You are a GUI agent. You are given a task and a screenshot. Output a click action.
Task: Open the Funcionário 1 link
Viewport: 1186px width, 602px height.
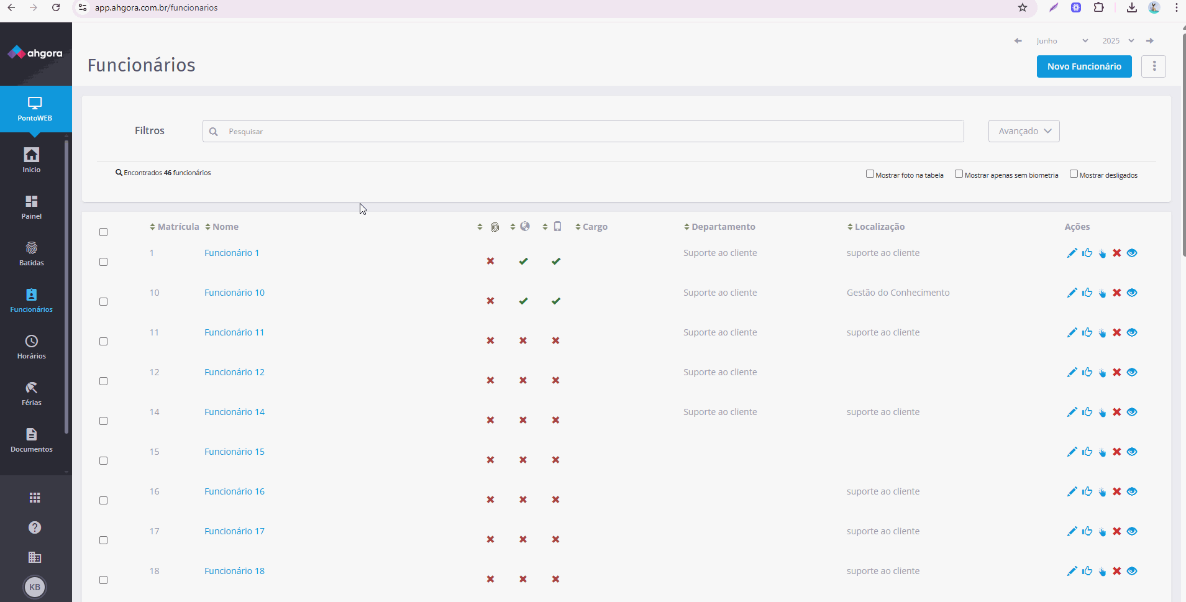(232, 253)
